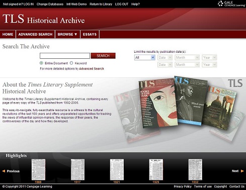Open the first row Year dropdown
Screen dimensions: 246x190
pyautogui.click(x=209, y=57)
